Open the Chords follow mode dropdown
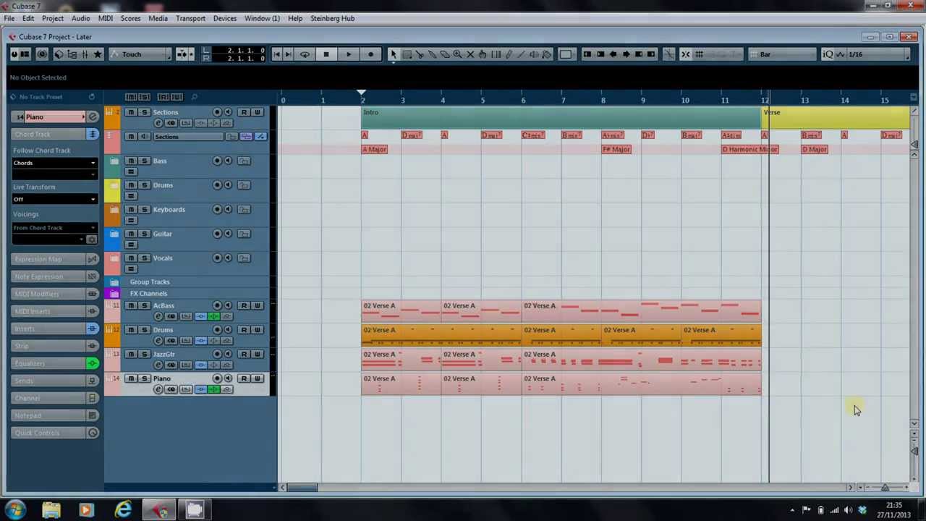Viewport: 926px width, 521px height. tap(54, 163)
